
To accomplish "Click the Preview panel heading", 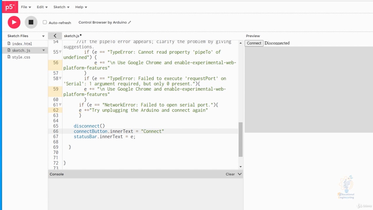I will pyautogui.click(x=253, y=36).
